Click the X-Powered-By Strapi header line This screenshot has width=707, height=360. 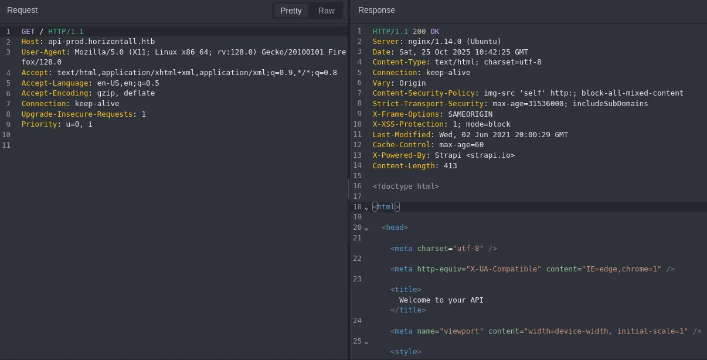point(443,155)
